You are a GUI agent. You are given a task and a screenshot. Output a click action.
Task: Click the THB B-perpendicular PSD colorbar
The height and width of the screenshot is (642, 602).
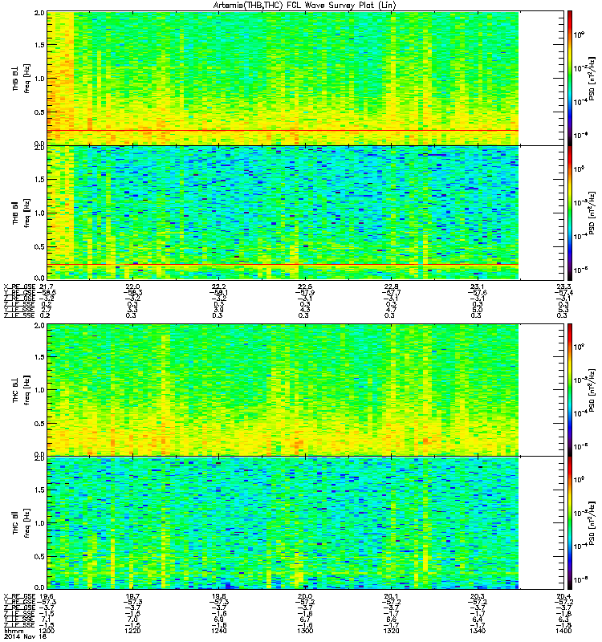click(570, 78)
